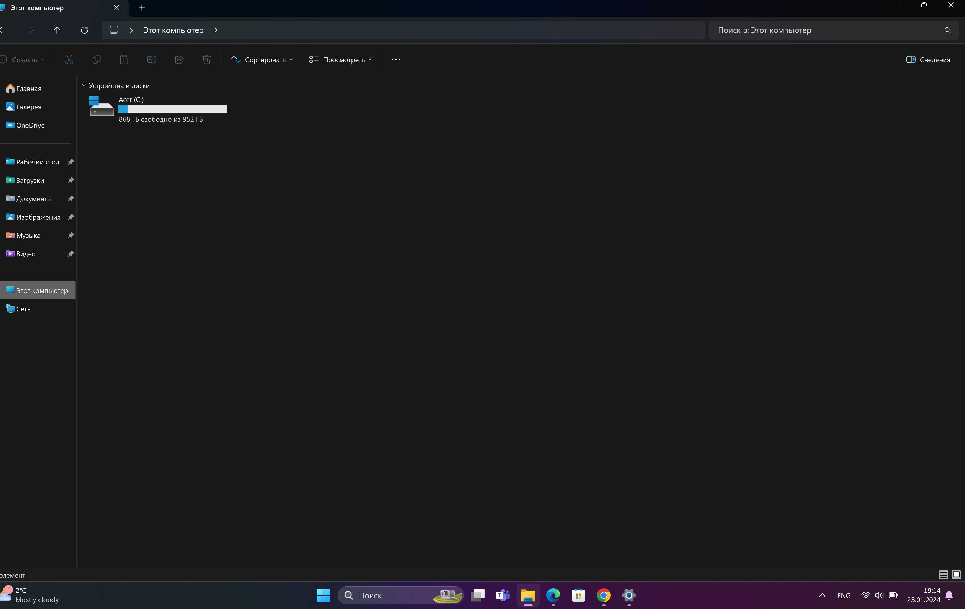Viewport: 965px width, 609px height.
Task: Click the Refresh arrow button
Action: [84, 30]
